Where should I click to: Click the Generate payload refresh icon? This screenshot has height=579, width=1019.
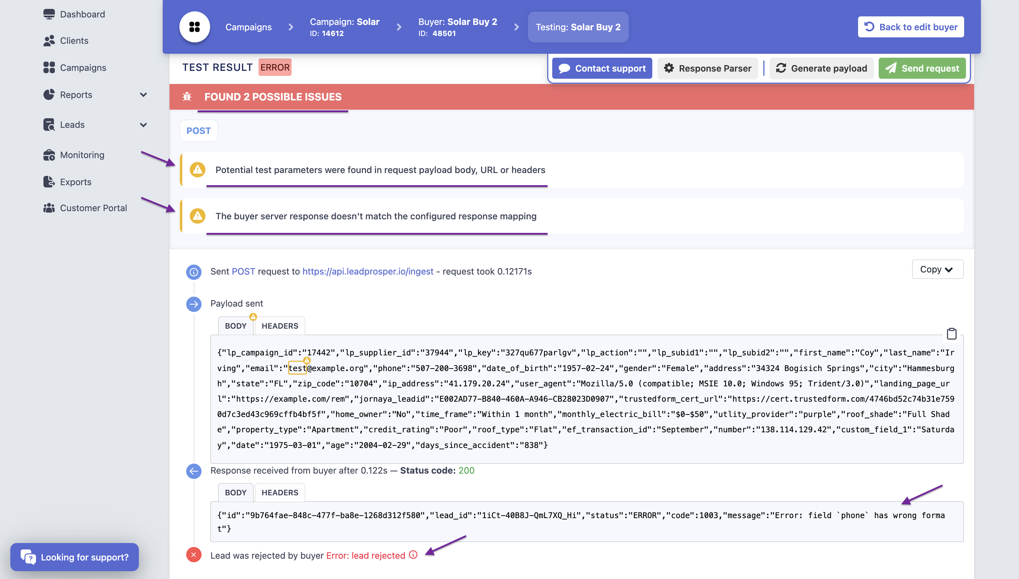(x=782, y=68)
